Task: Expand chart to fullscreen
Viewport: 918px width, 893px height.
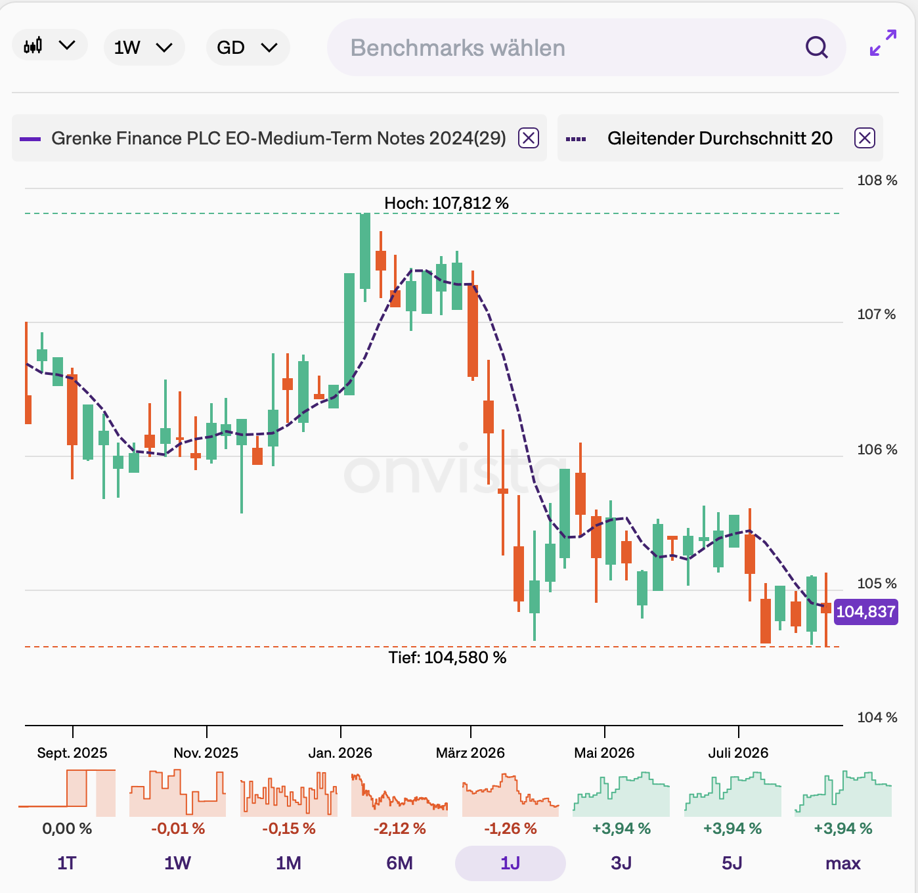Action: 883,43
